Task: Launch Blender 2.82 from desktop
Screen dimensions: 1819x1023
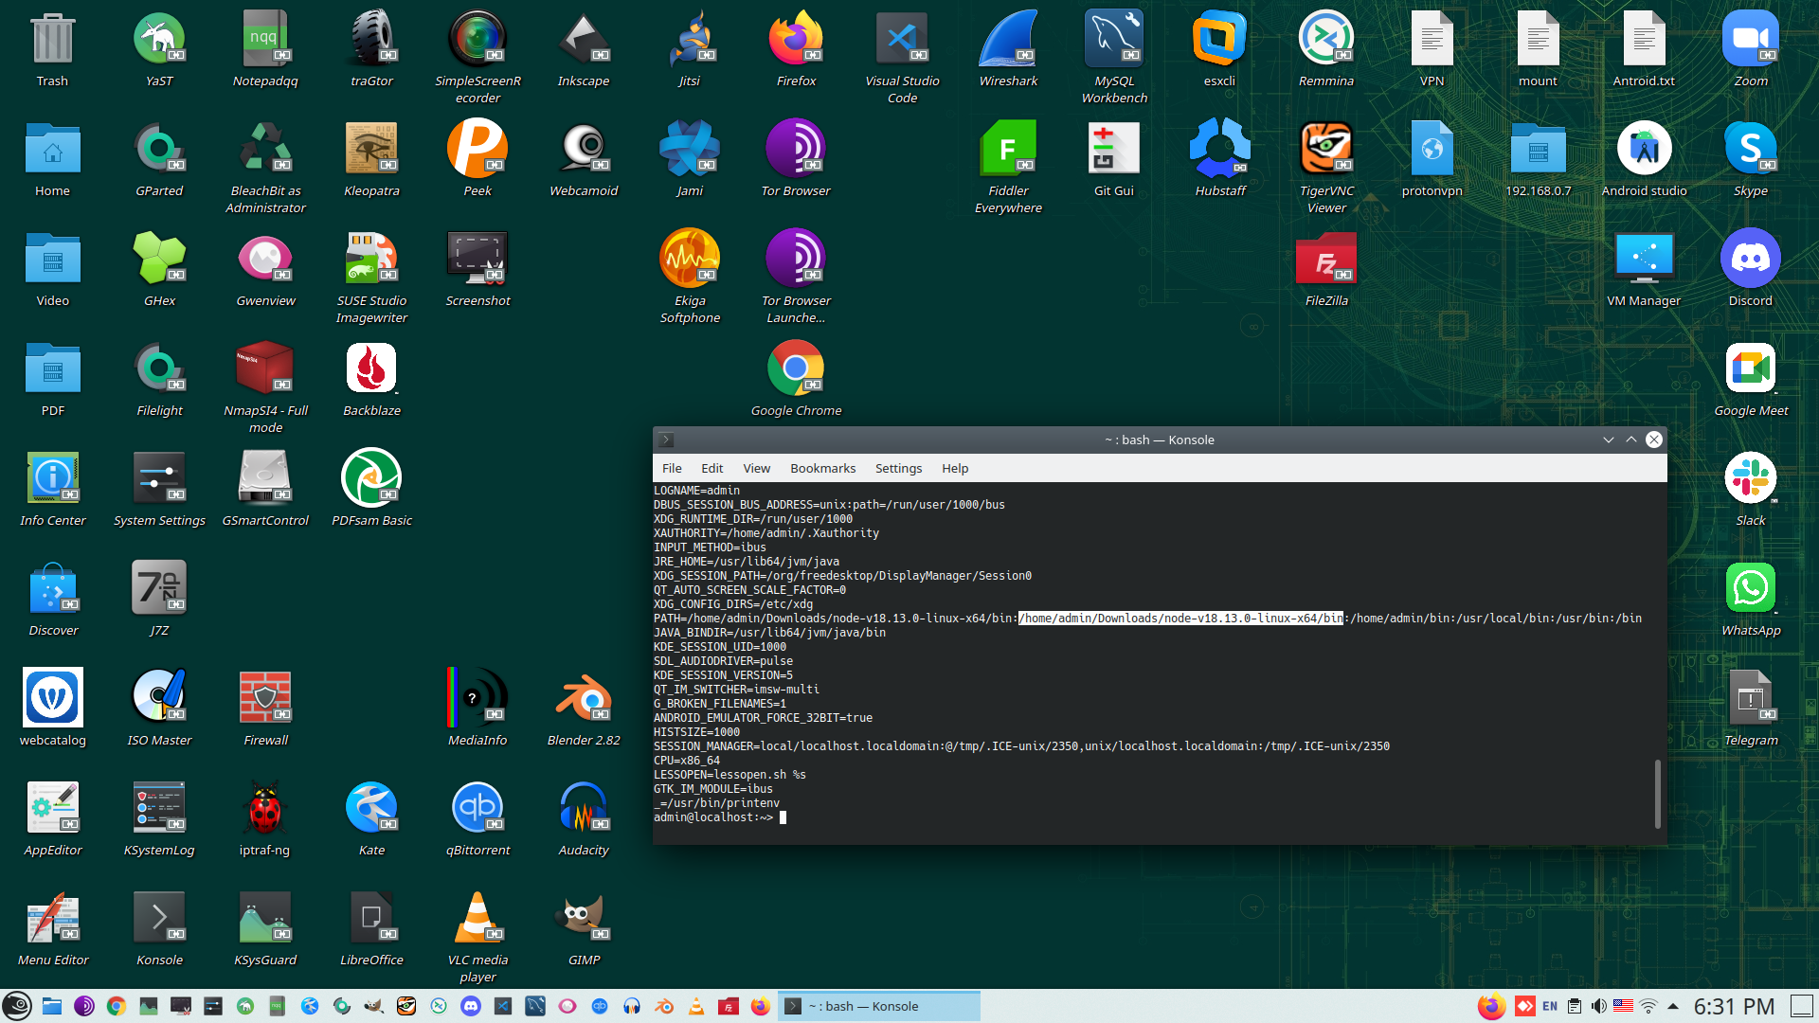Action: point(584,699)
